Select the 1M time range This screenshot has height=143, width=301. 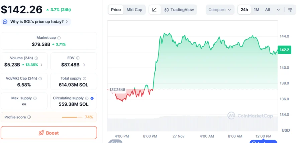point(257,10)
